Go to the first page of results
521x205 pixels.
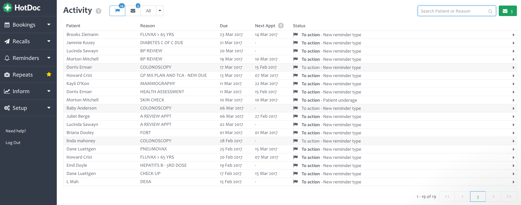tap(447, 197)
